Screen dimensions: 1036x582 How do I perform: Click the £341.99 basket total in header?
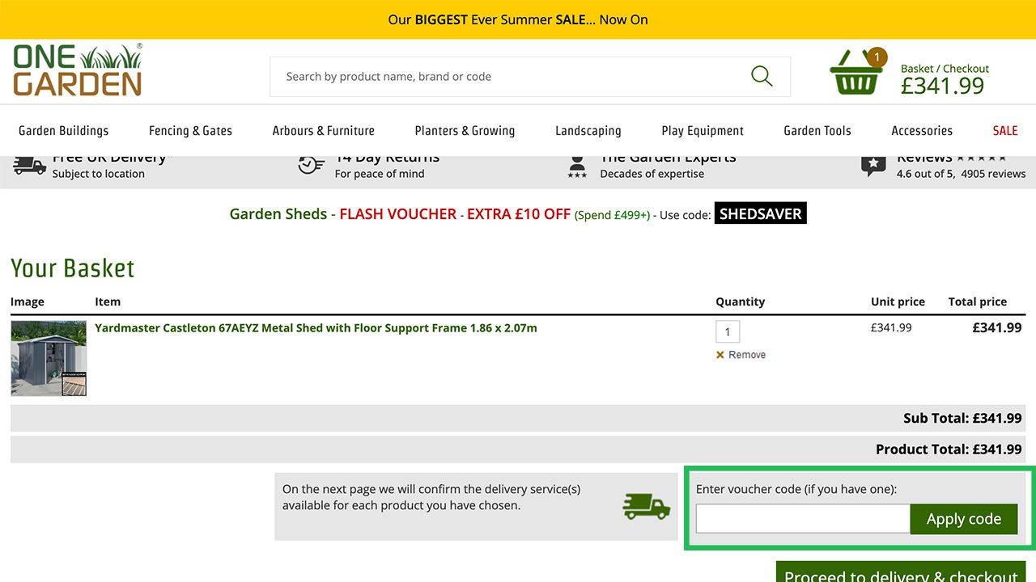coord(942,86)
